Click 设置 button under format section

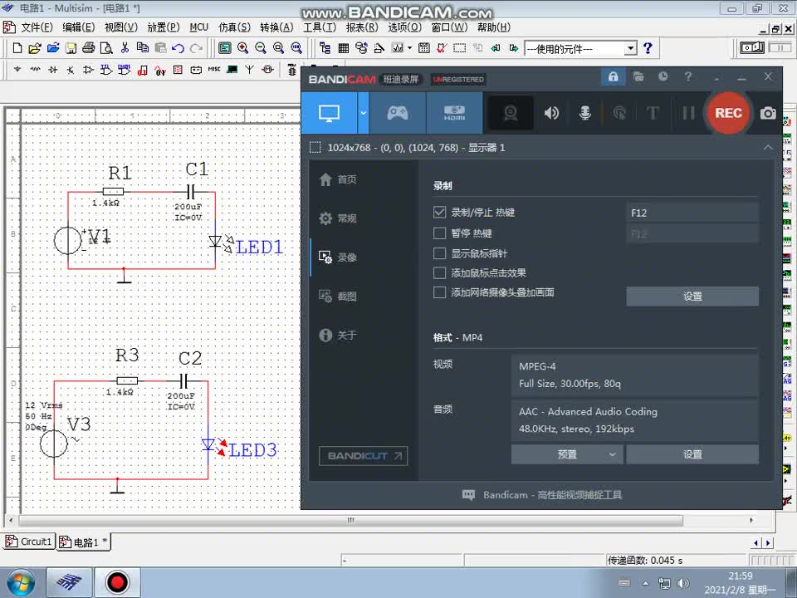(692, 454)
